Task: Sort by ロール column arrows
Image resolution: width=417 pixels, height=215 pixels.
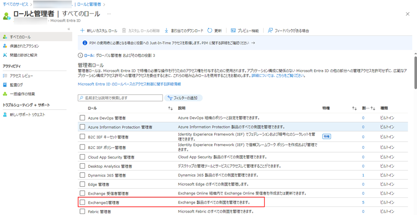Action: coord(171,109)
